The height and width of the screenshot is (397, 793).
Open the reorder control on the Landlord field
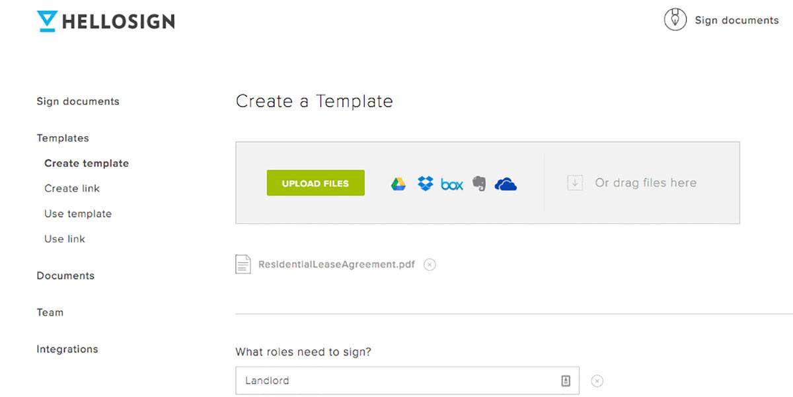coord(566,380)
